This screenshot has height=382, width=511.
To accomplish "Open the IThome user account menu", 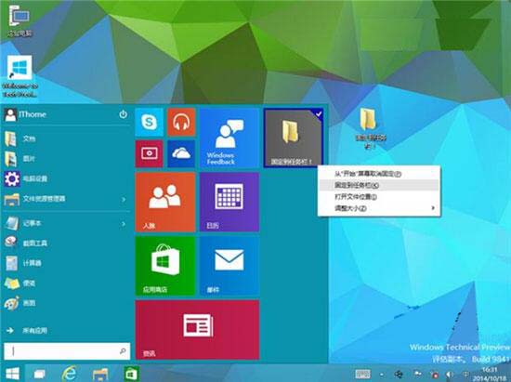I will 25,114.
